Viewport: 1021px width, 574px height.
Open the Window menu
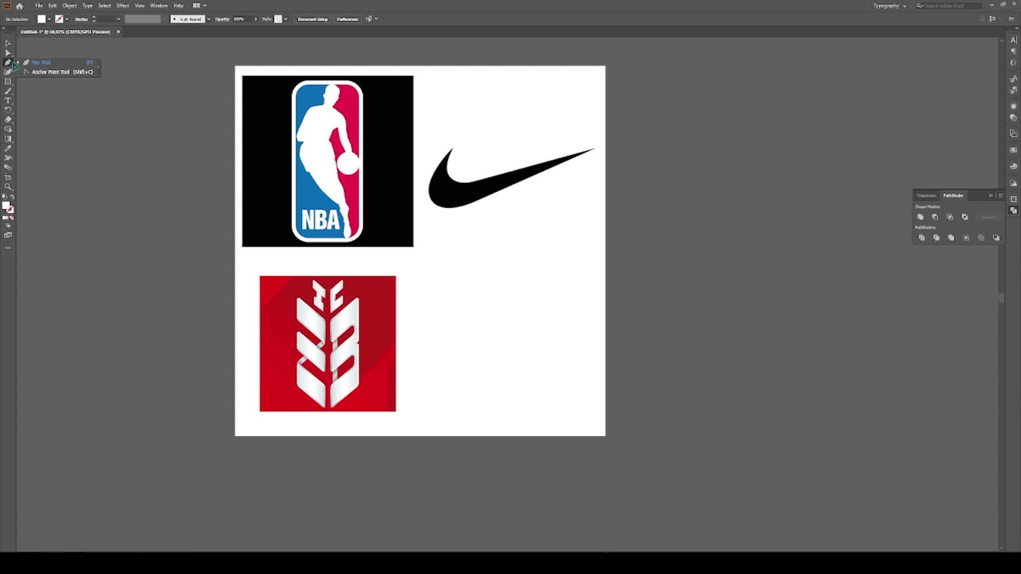click(158, 5)
